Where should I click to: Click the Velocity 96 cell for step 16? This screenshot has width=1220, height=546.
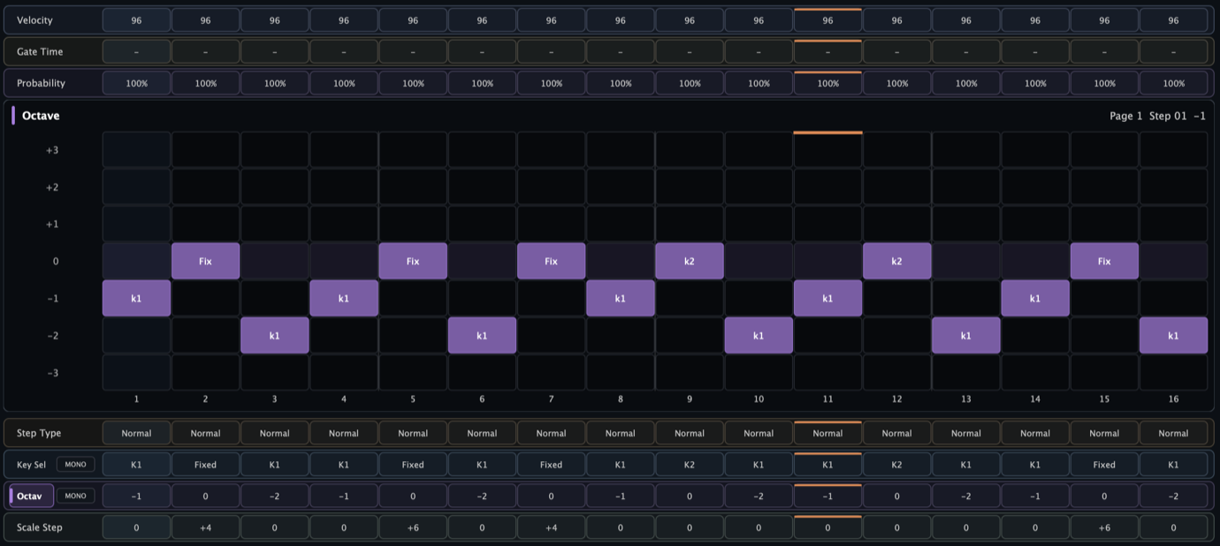point(1173,20)
